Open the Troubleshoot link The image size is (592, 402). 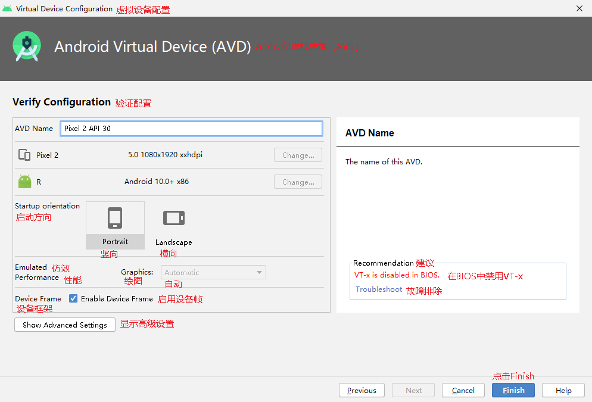tap(379, 289)
